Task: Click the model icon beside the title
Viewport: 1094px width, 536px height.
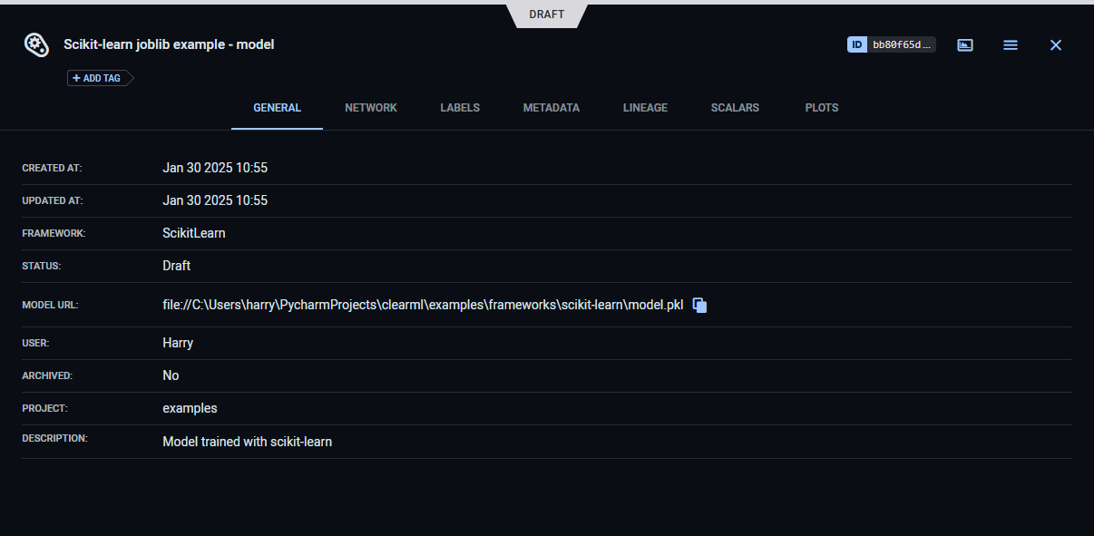Action: tap(35, 44)
